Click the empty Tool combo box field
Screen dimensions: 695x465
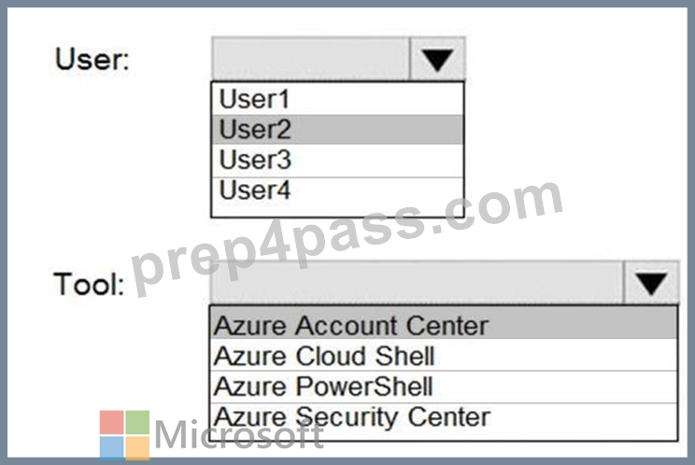point(417,283)
